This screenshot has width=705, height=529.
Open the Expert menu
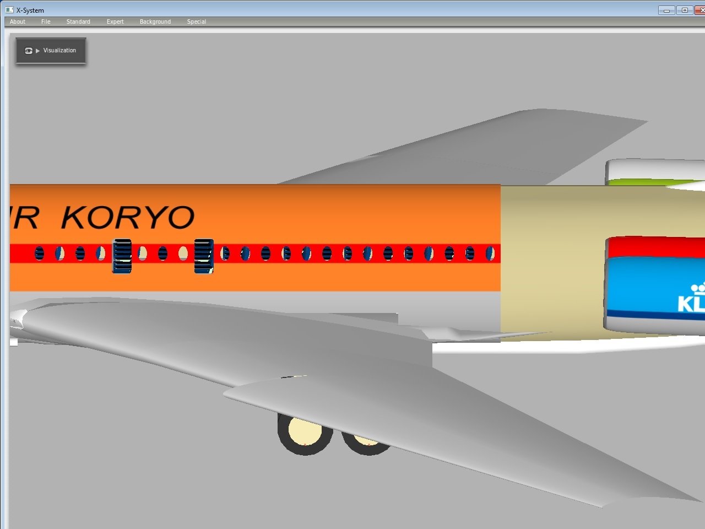[x=115, y=21]
